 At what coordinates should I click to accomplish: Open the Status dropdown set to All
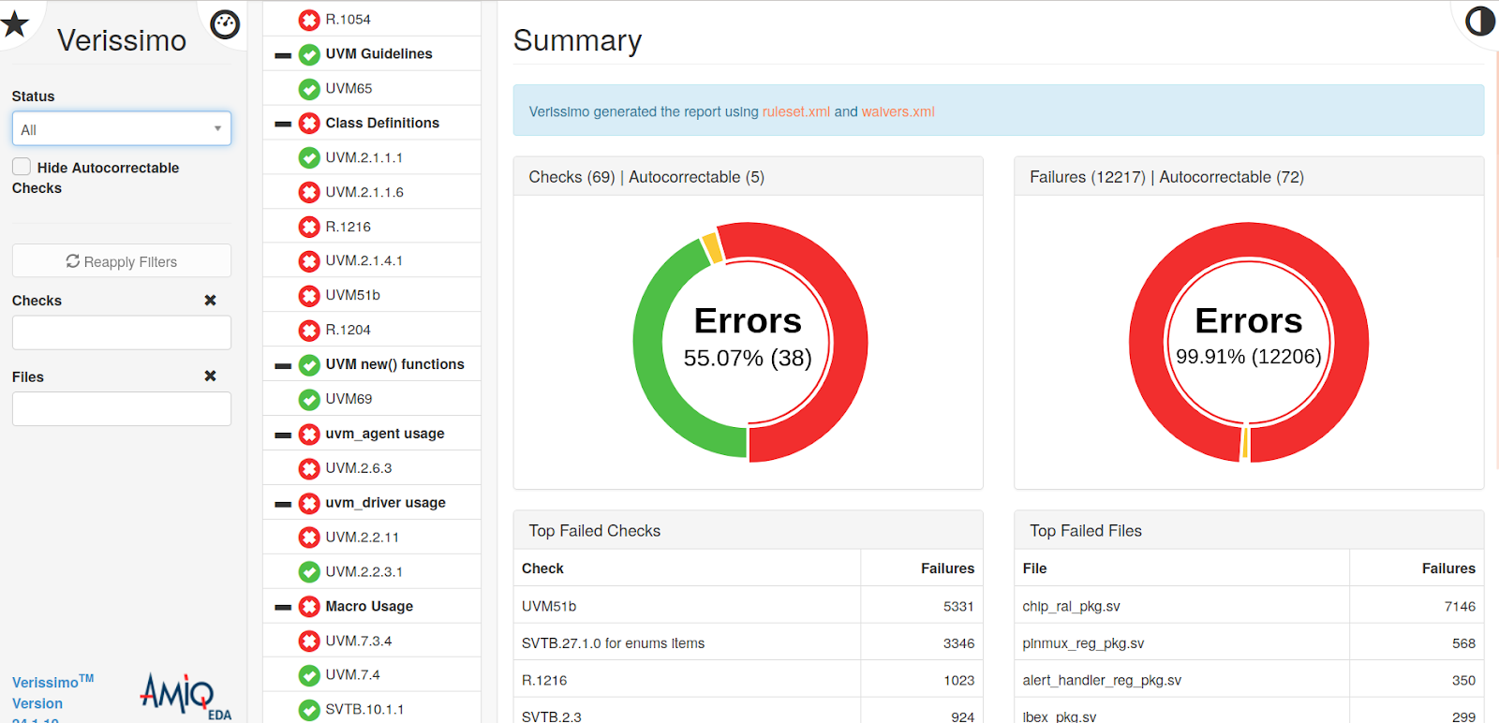pos(122,129)
